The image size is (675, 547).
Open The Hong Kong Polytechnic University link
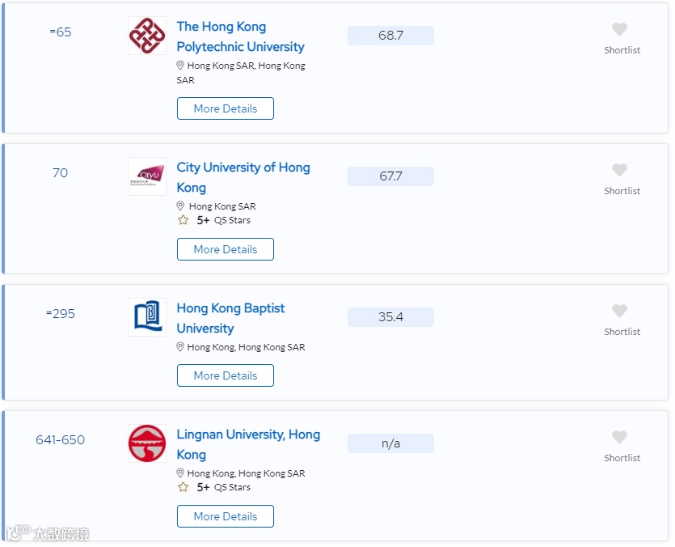click(x=240, y=36)
